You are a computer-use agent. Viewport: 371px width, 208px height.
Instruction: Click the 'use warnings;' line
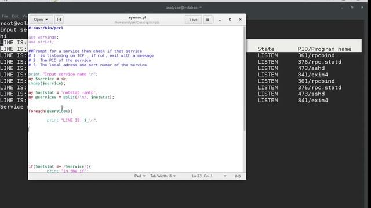(x=43, y=37)
